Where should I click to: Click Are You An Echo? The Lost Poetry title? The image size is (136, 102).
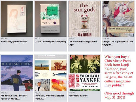click(14, 97)
